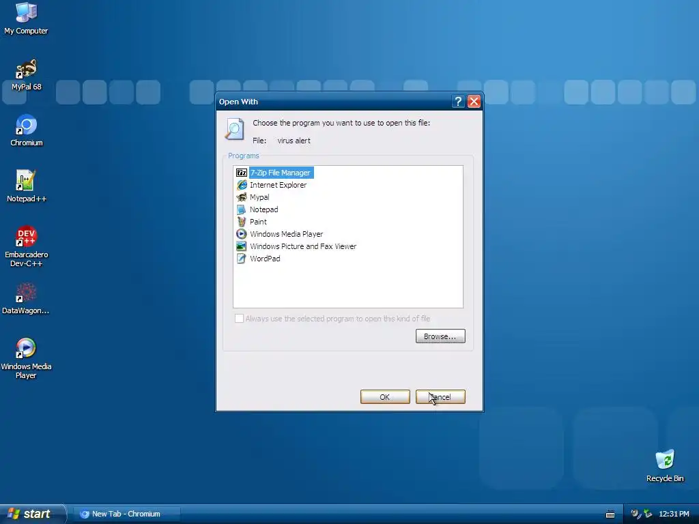
Task: Select the DataWagon desktop shortcut
Action: (26, 299)
